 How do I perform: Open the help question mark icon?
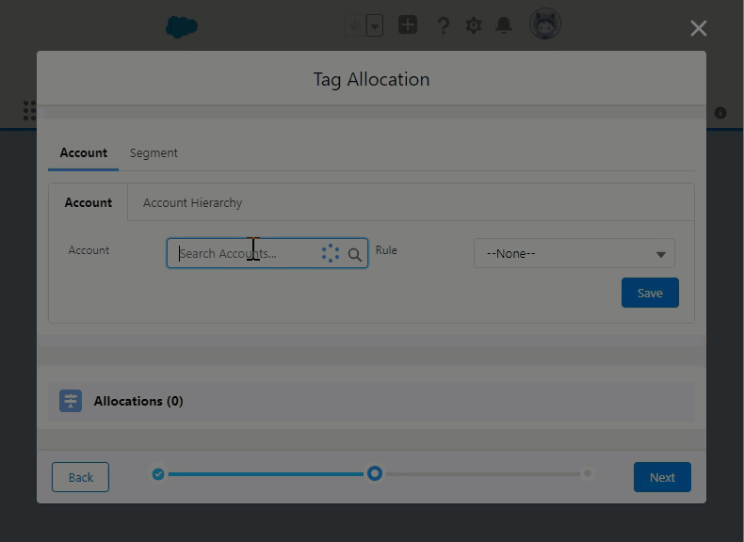pyautogui.click(x=443, y=25)
